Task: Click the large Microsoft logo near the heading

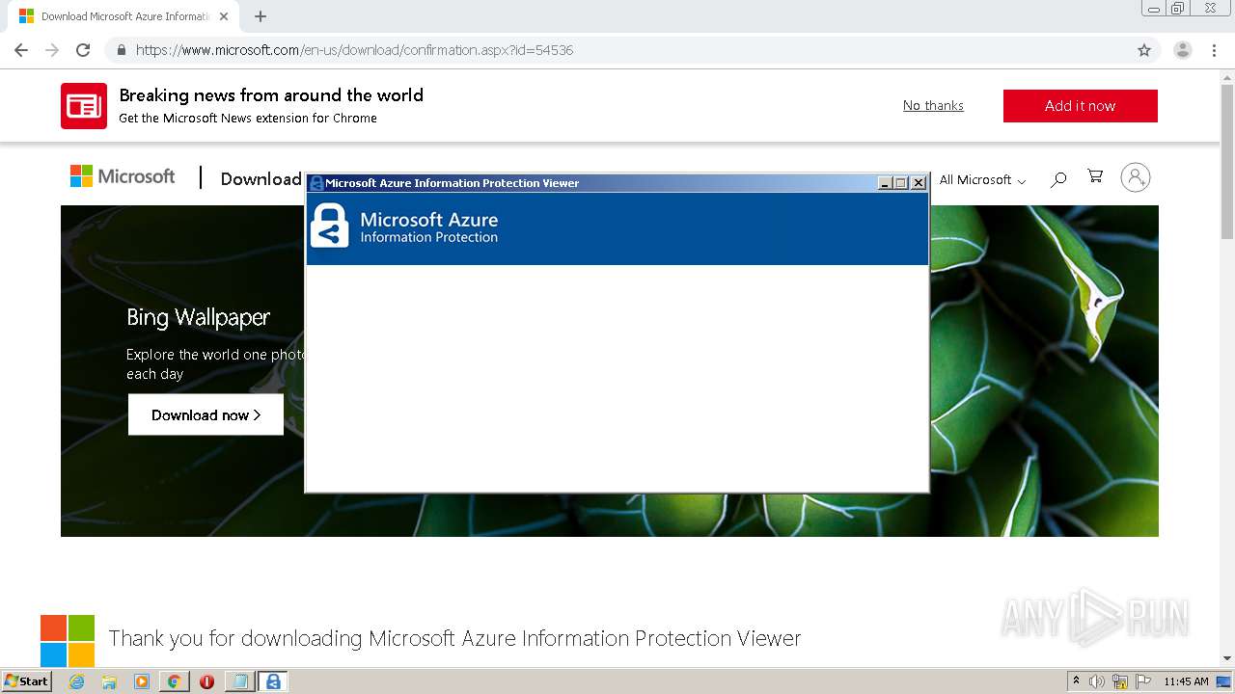Action: point(68,640)
